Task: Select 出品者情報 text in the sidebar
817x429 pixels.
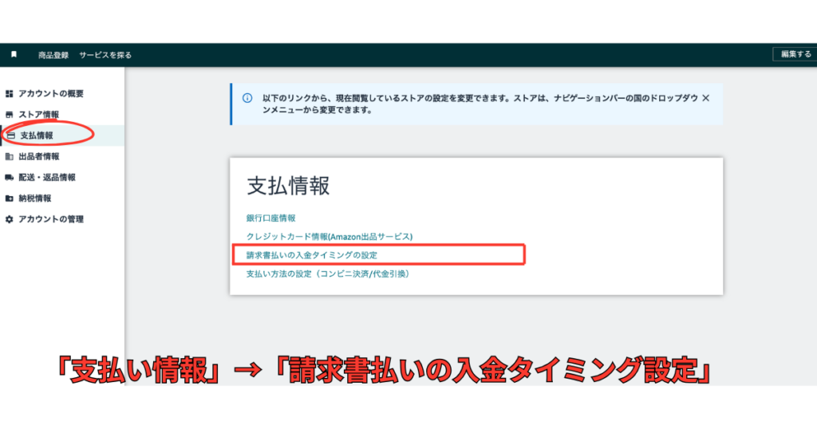Action: coord(39,156)
